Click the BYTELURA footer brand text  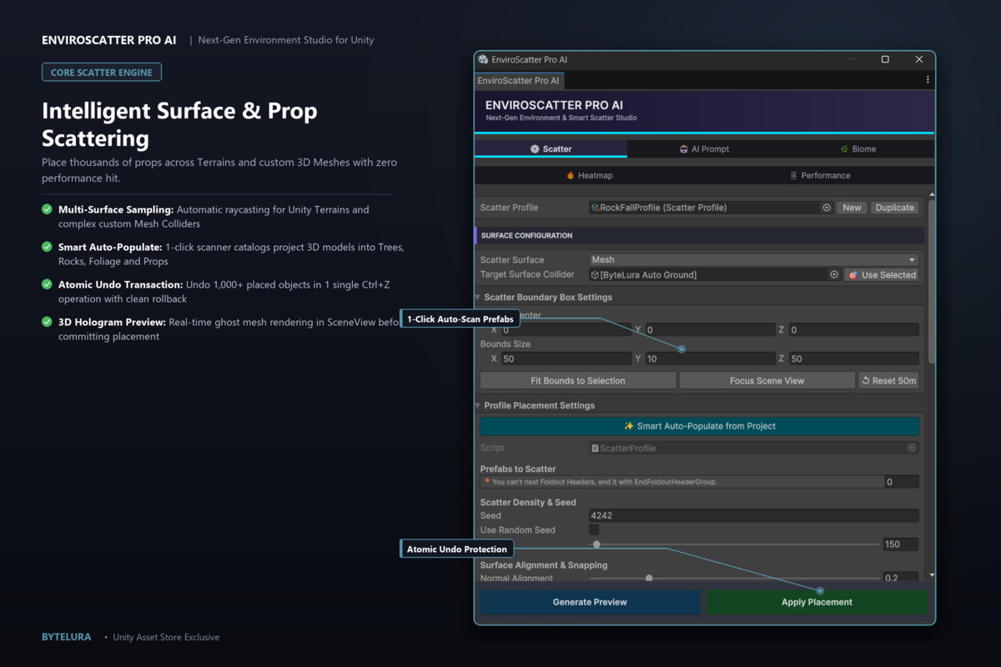click(67, 637)
